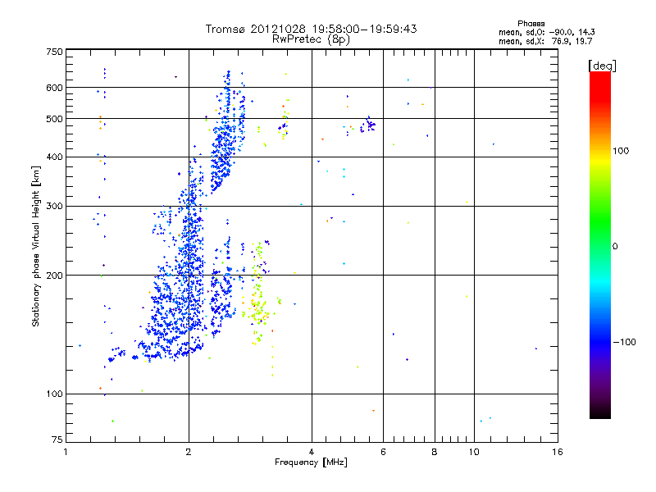The image size is (656, 492).
Task: Click the 'mean, sd,X: 76.9, 19.7' line
Action: pos(545,41)
